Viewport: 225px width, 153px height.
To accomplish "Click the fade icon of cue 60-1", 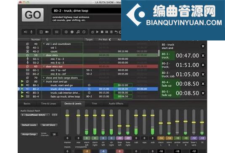I will [28, 70].
